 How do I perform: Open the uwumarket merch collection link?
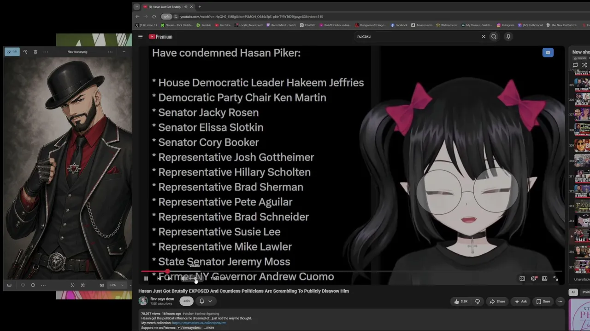point(199,323)
